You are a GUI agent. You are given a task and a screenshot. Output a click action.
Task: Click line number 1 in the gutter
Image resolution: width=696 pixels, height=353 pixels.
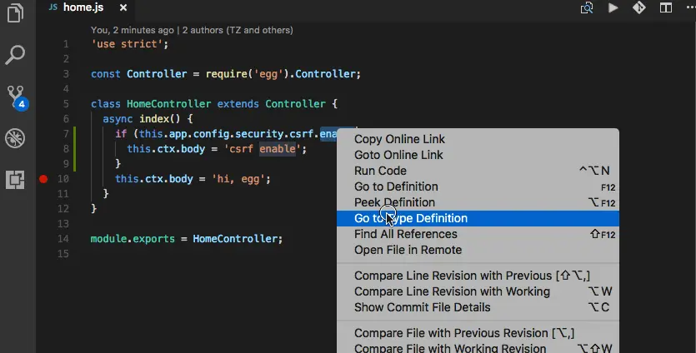click(x=66, y=44)
